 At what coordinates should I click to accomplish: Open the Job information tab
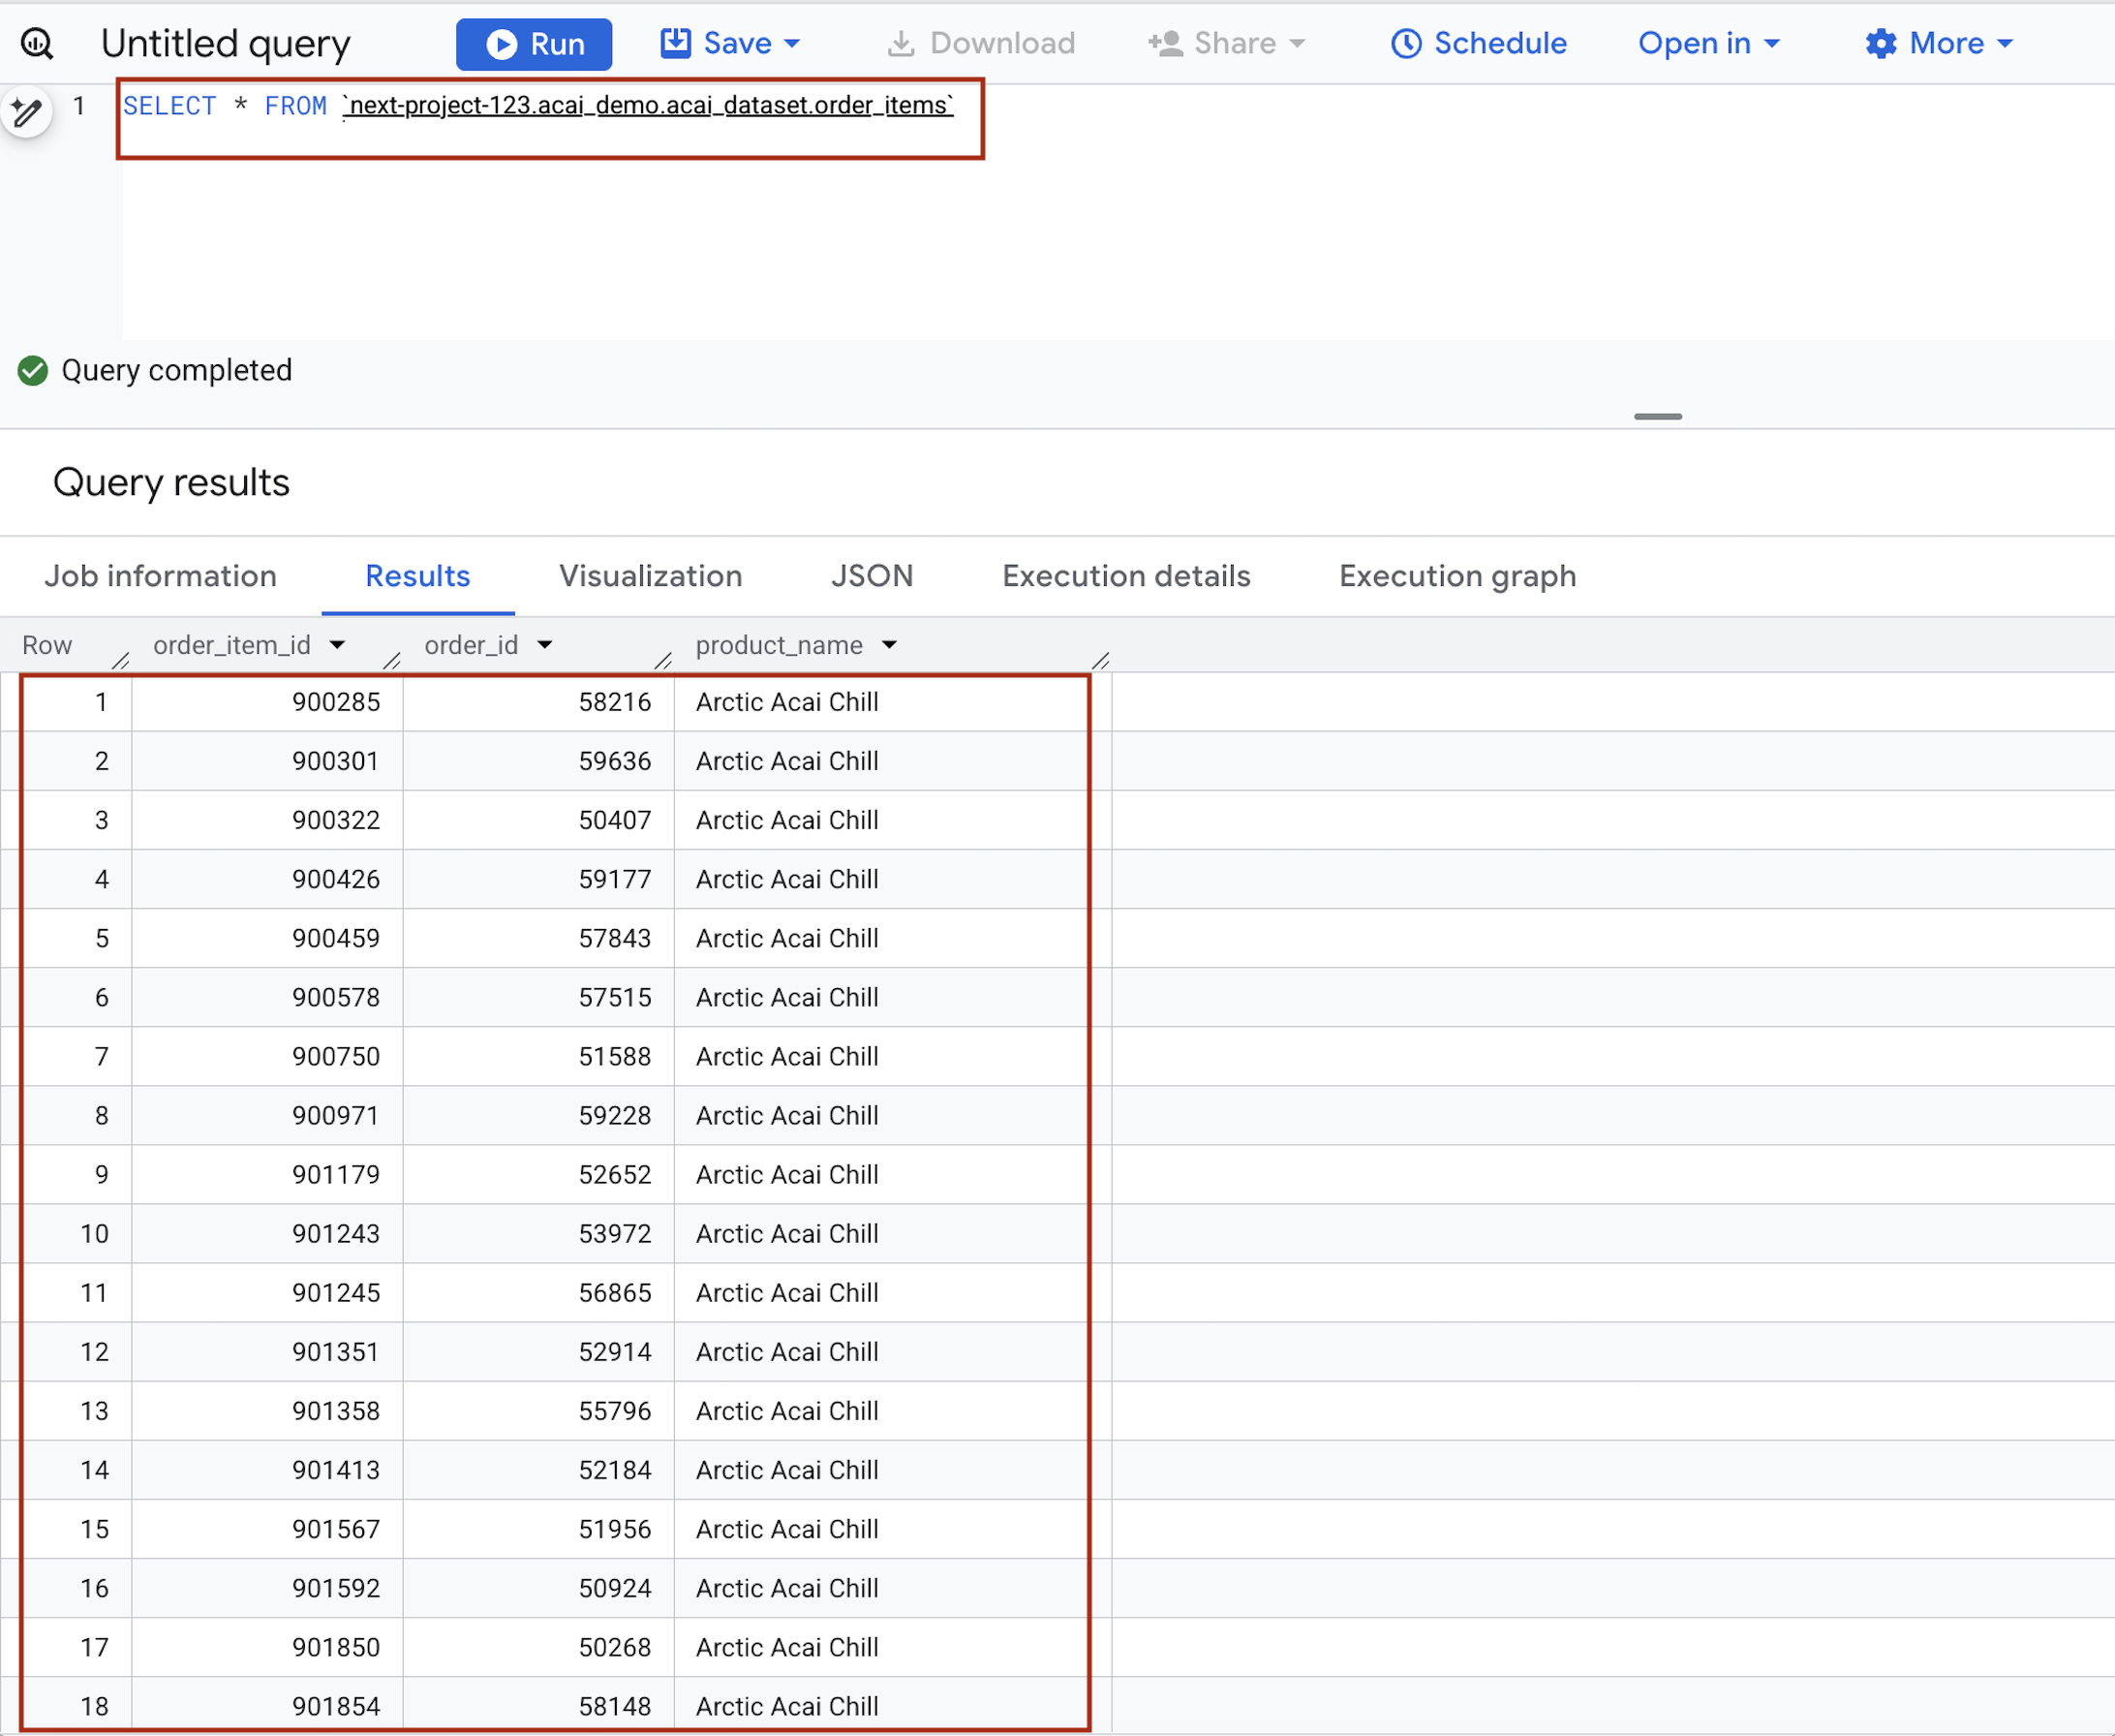coord(160,576)
